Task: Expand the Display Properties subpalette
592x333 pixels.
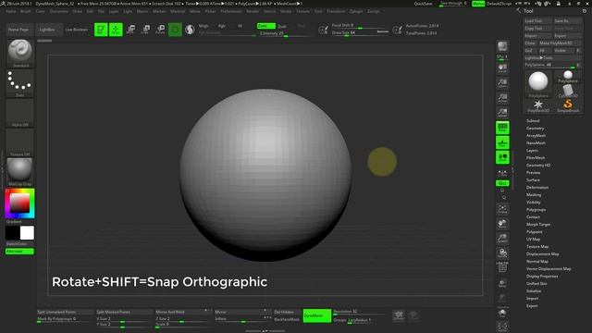Action: tap(542, 277)
